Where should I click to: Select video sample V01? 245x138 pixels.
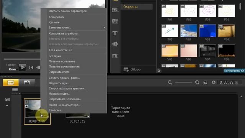click(x=189, y=31)
